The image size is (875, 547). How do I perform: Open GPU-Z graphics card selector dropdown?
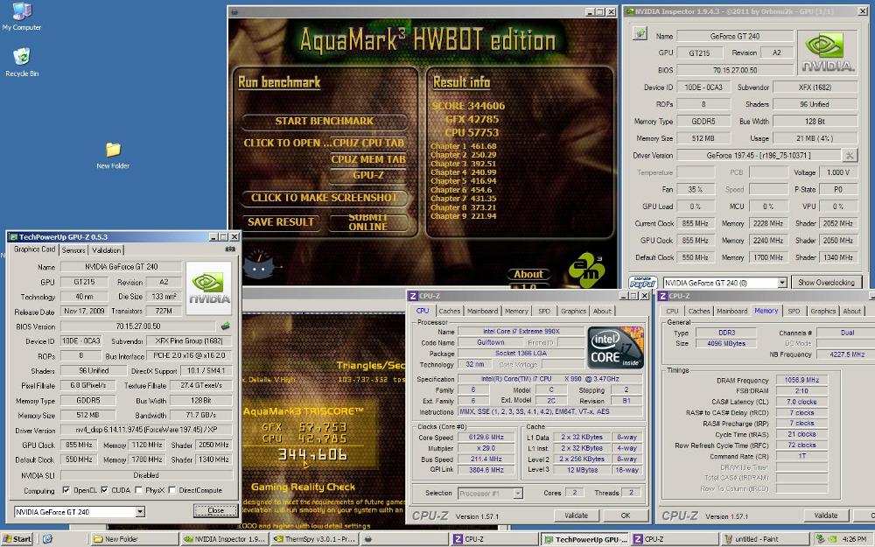click(x=140, y=511)
